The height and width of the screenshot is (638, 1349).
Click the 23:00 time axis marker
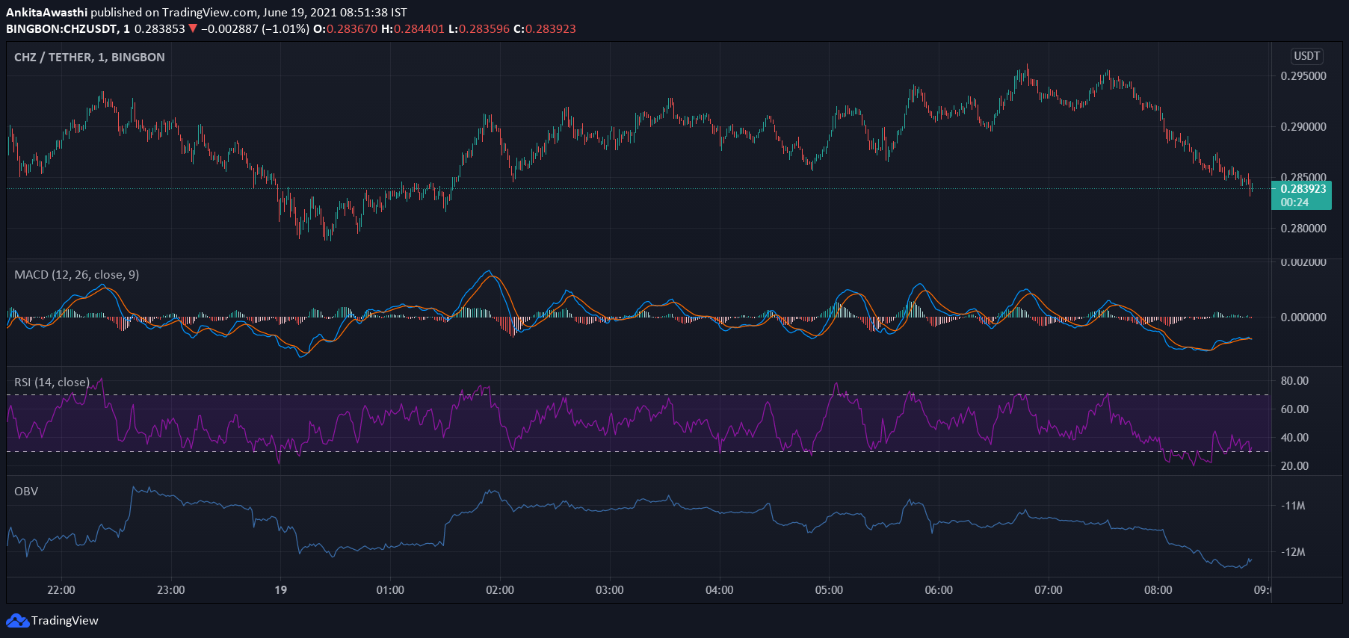point(171,590)
